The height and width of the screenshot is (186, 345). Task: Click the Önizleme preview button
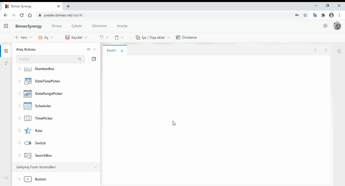[186, 38]
